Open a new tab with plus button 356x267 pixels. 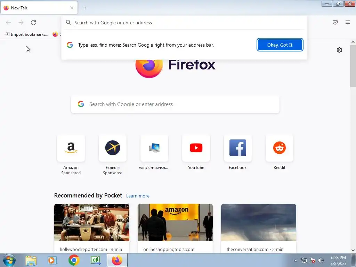pos(85,8)
